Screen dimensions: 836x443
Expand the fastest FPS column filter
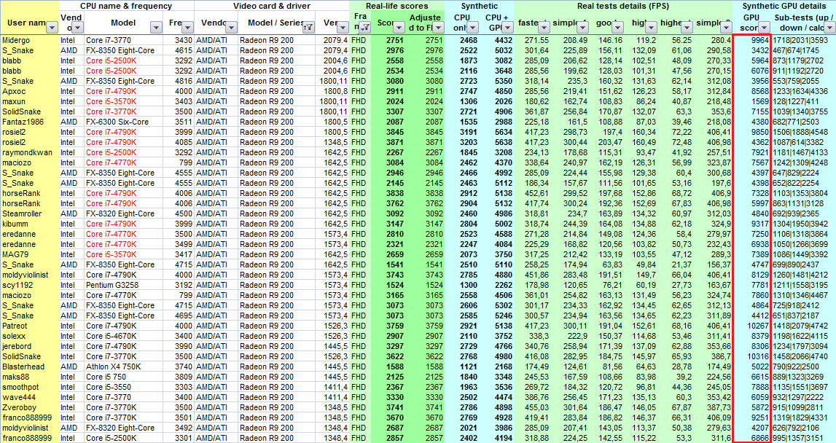[543, 28]
